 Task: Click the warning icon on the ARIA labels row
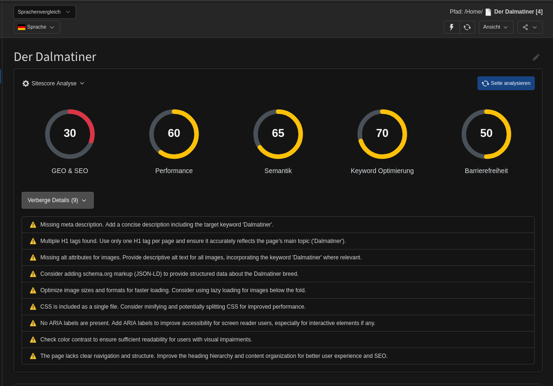[x=33, y=323]
